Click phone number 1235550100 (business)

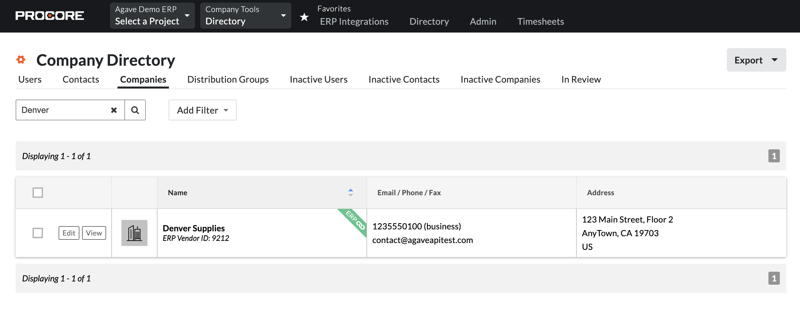point(417,226)
